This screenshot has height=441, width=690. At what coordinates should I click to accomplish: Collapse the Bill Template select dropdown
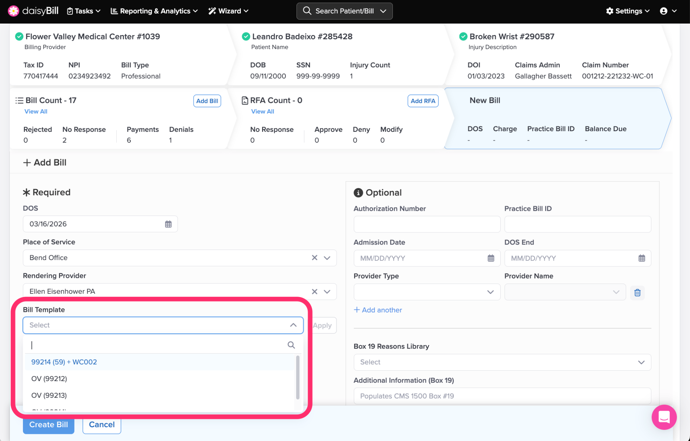(293, 325)
